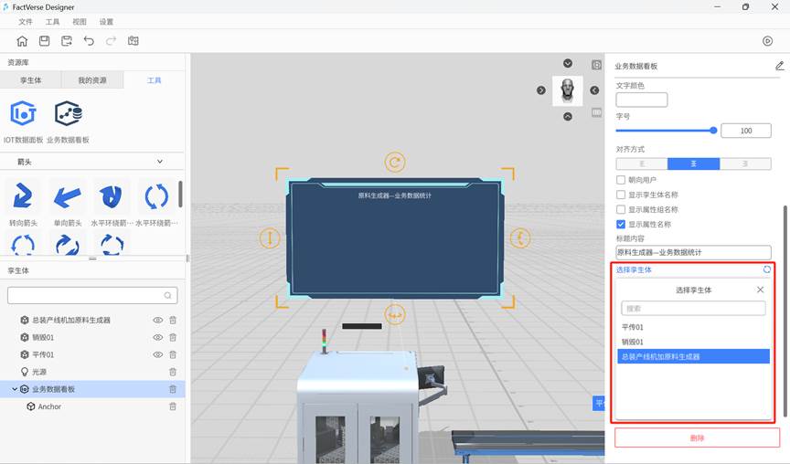The width and height of the screenshot is (790, 464).
Task: Click the 文字颜色 color swatch
Action: 641,100
